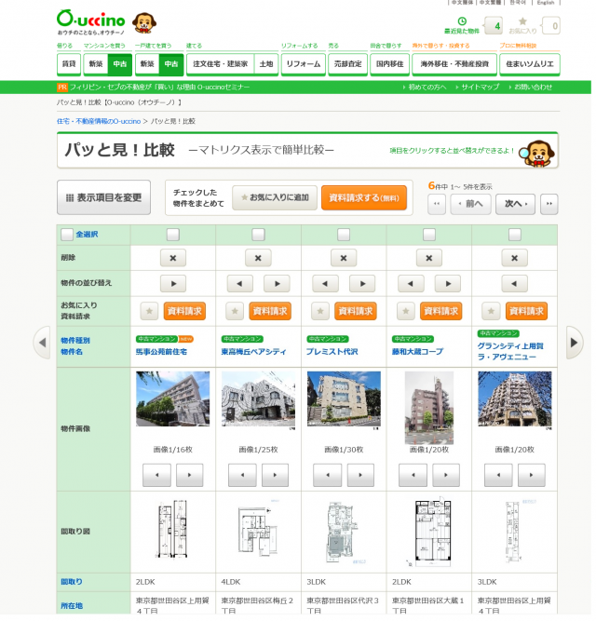Check the box for 馬事公苑前住宅 column
This screenshot has width=596, height=621.
174,236
